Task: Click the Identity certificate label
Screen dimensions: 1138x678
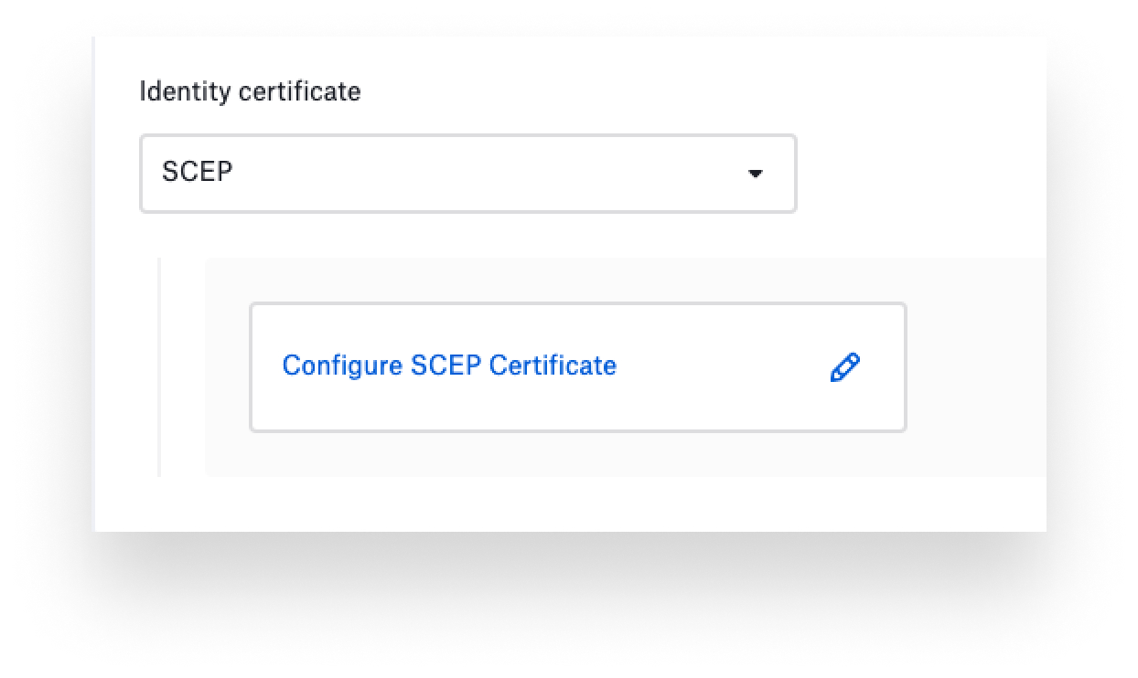Action: 250,92
